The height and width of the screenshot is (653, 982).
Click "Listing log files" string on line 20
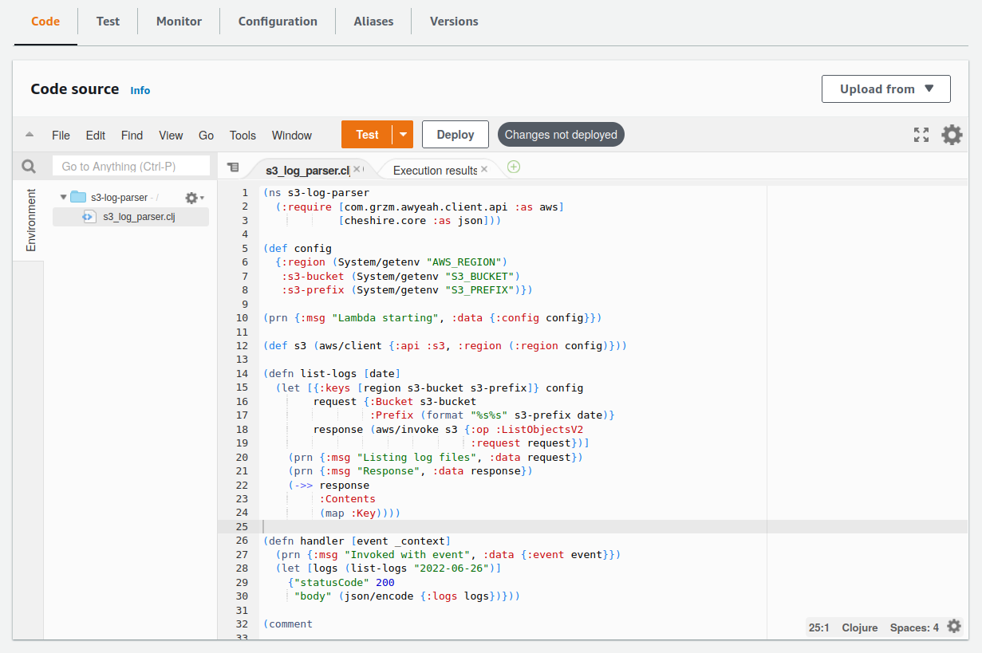click(x=417, y=457)
